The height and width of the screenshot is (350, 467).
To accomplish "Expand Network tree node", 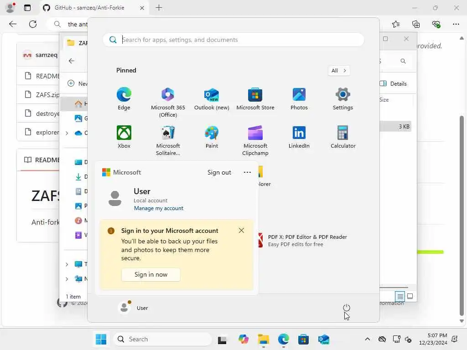I will (x=67, y=279).
